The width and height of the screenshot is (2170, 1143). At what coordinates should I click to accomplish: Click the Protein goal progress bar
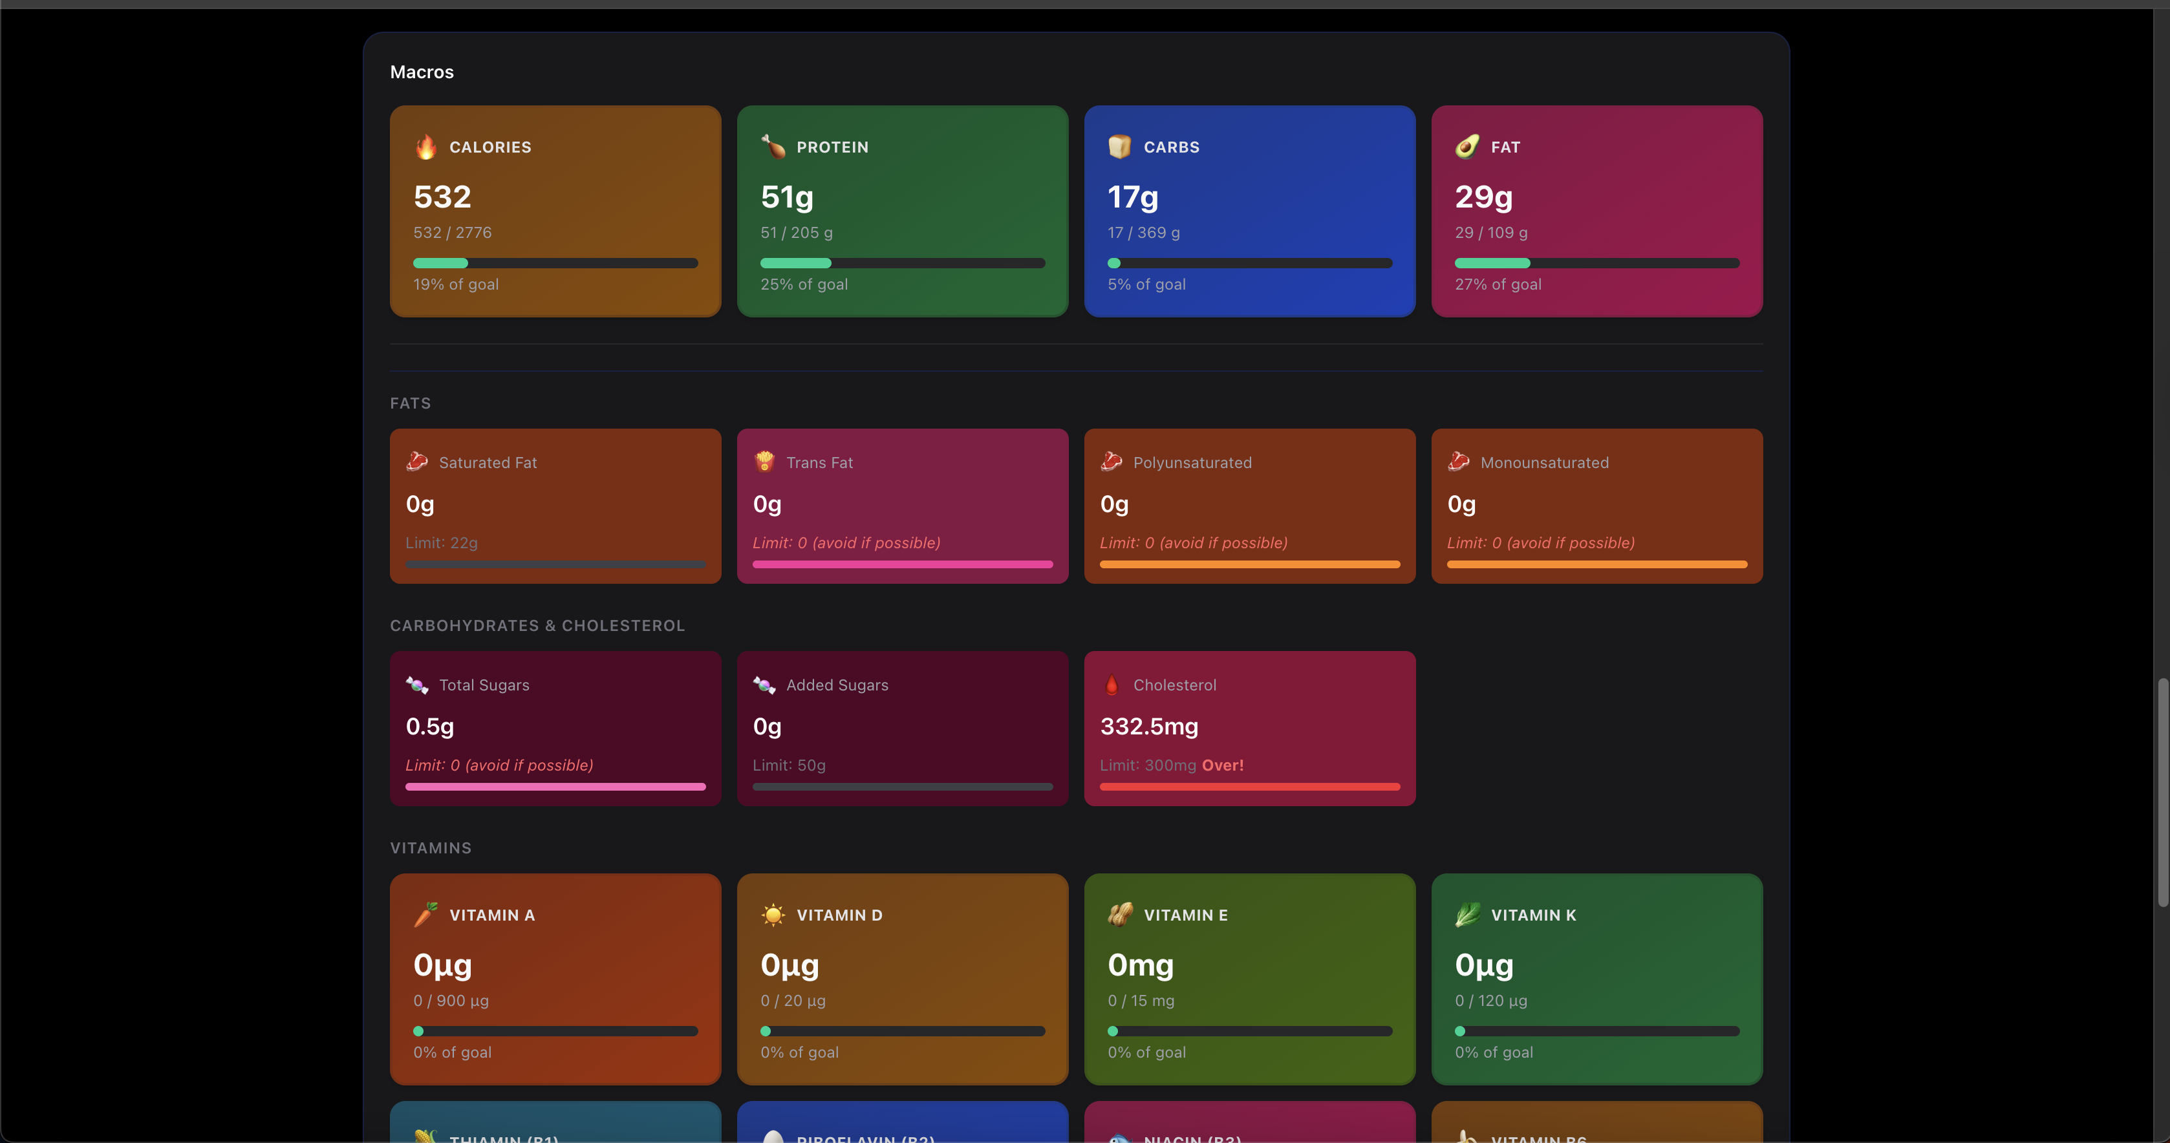click(902, 264)
